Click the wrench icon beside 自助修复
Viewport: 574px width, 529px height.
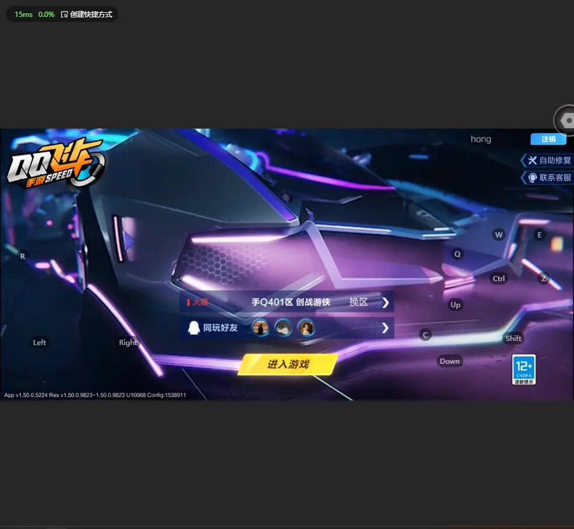(532, 160)
